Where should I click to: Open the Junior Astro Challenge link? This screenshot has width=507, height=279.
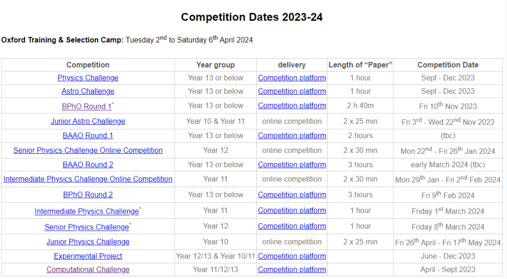(x=88, y=121)
